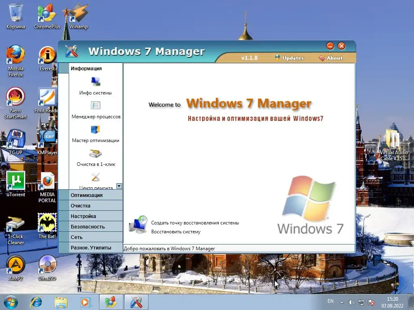Open the Центр ремонта wrench icon
This screenshot has width=414, height=310.
pos(95,177)
